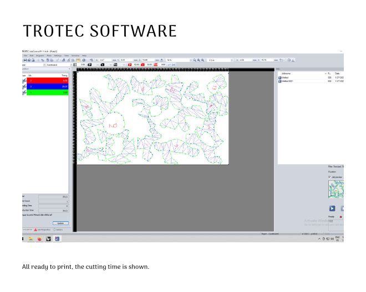This screenshot has width=366, height=292.
Task: Select the red color row
Action: pos(48,81)
